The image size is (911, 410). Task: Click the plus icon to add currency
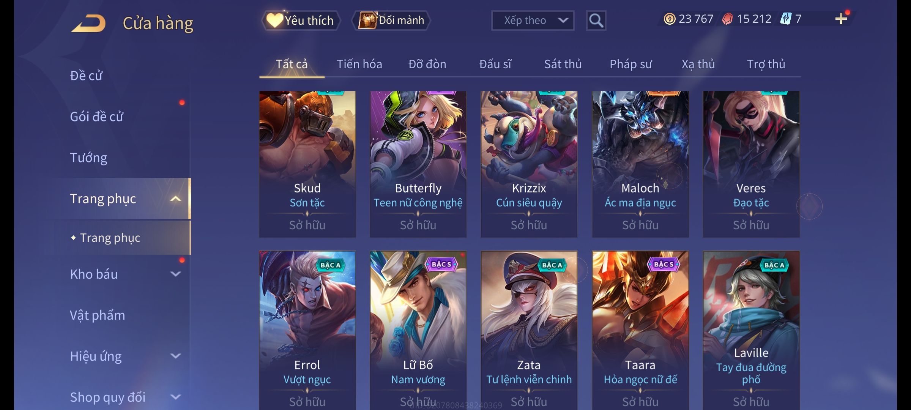pyautogui.click(x=841, y=19)
